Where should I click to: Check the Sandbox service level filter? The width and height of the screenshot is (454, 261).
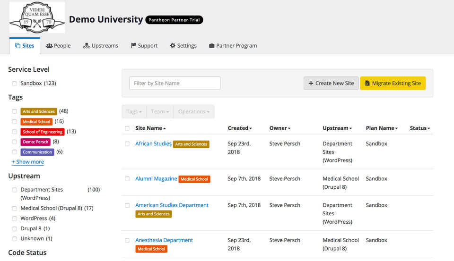click(x=15, y=84)
